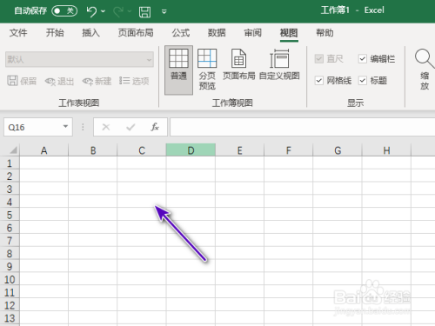The height and width of the screenshot is (326, 435).
Task: Select column D header
Action: click(x=191, y=150)
